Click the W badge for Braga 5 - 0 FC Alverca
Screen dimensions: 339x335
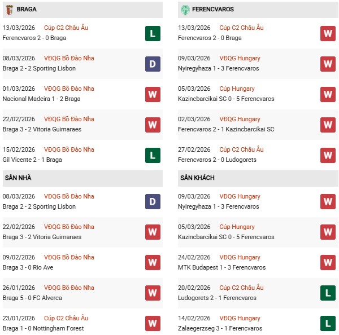(153, 293)
